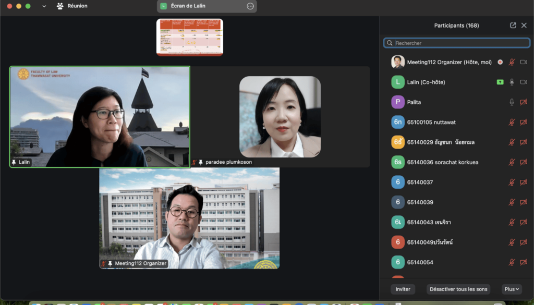Close the Participants panel

(x=524, y=26)
